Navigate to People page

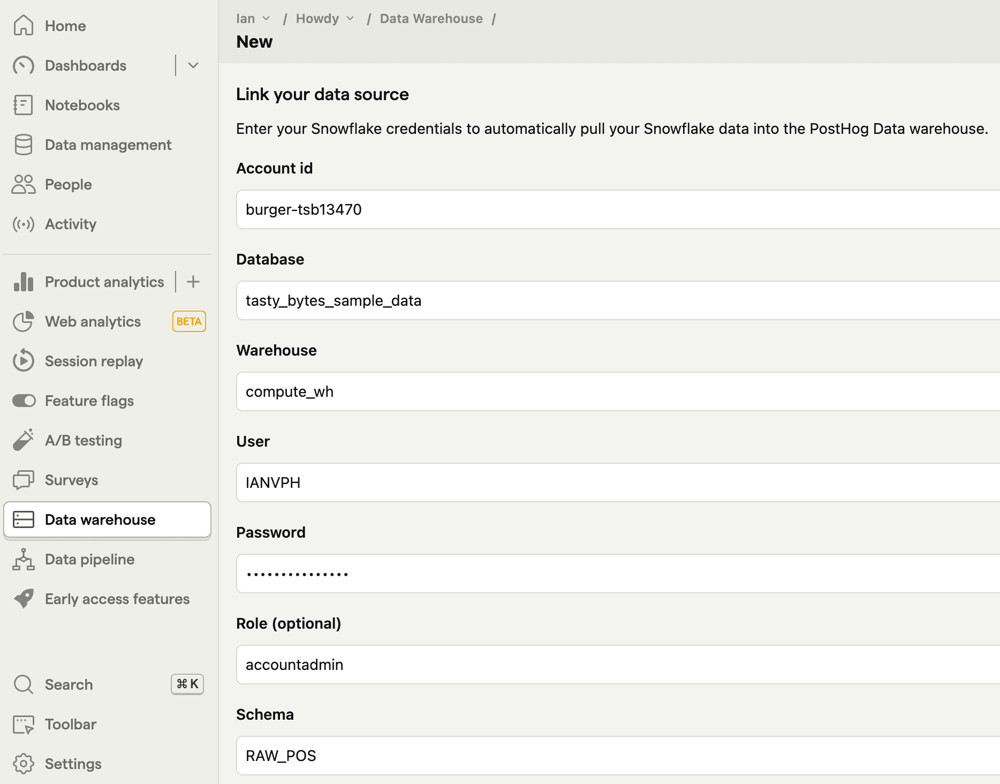pyautogui.click(x=69, y=184)
